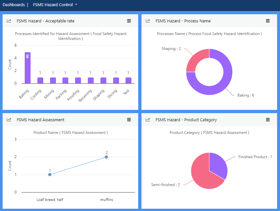Open hamburger menu on Process Name panel
This screenshot has height=211, width=280.
(268, 21)
